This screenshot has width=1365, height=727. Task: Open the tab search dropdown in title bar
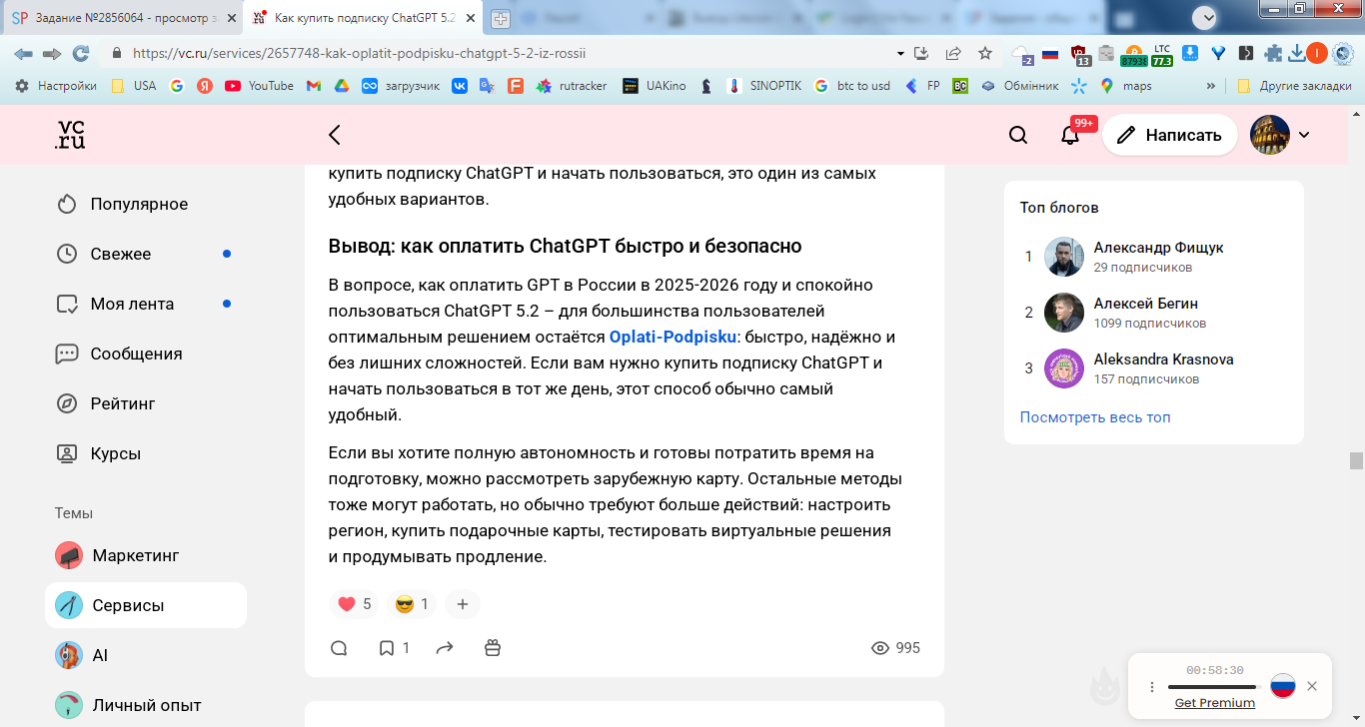1206,17
